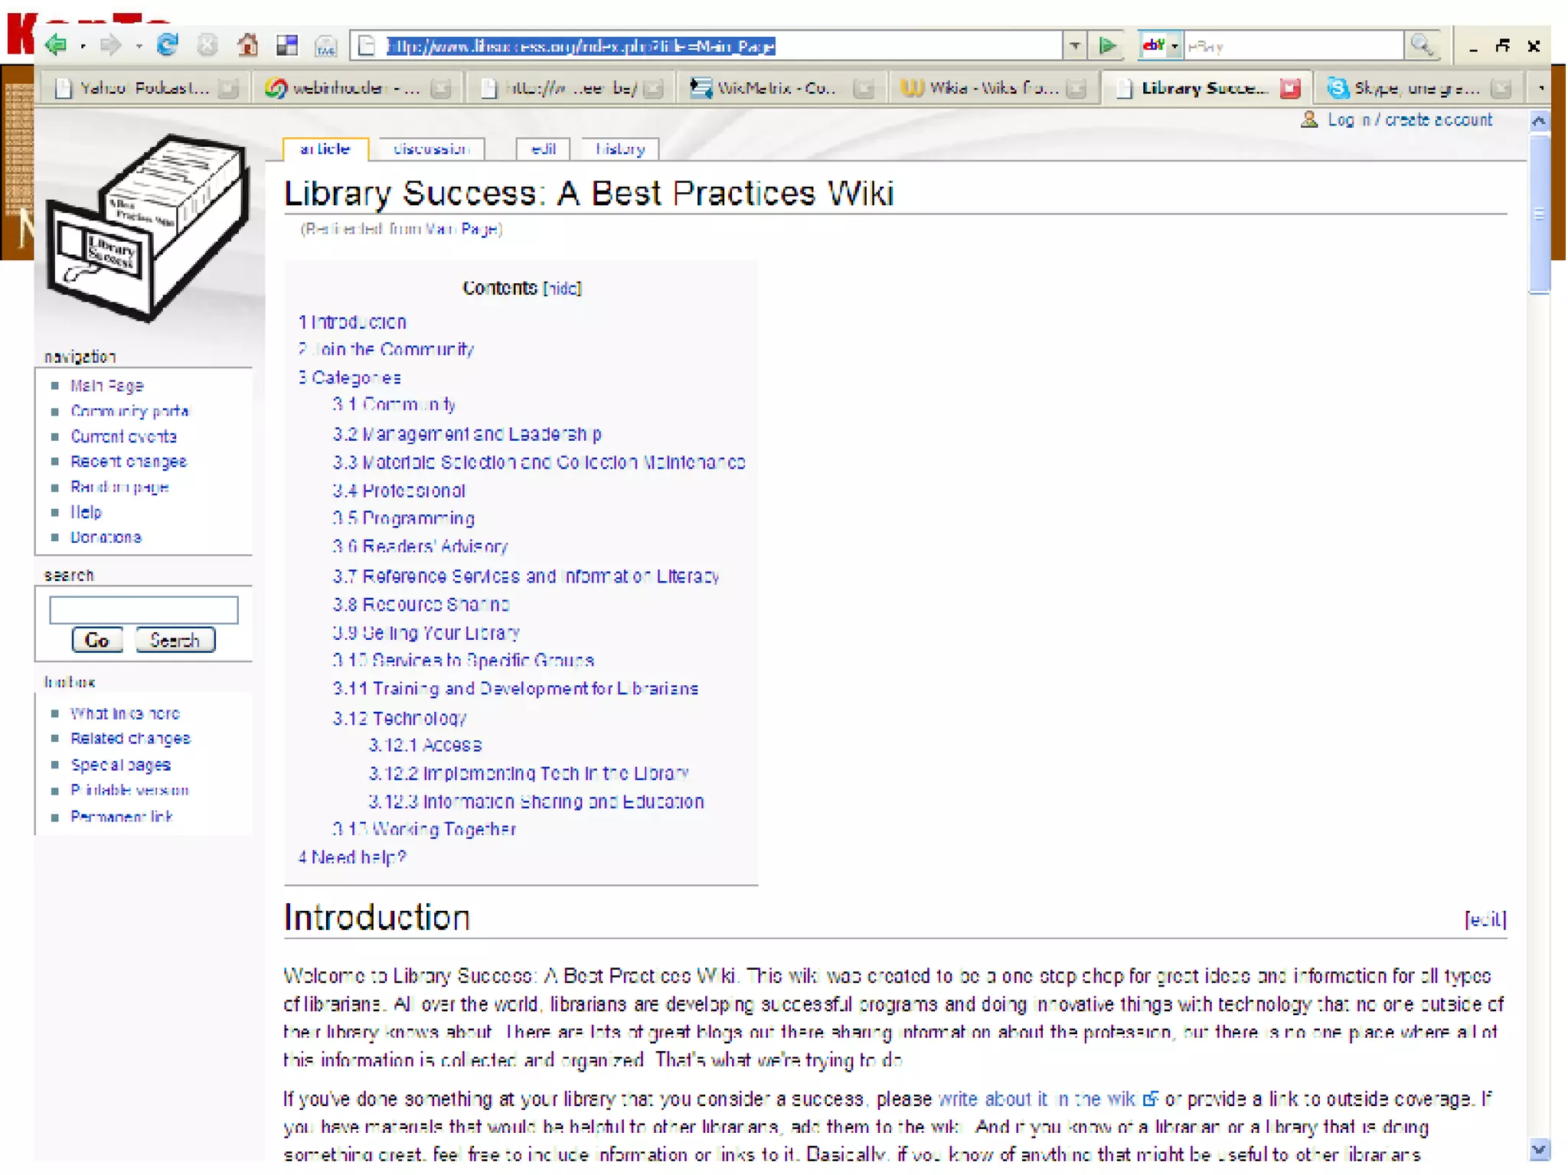Click the Search button in sidebar
This screenshot has width=1568, height=1175.
pos(175,640)
